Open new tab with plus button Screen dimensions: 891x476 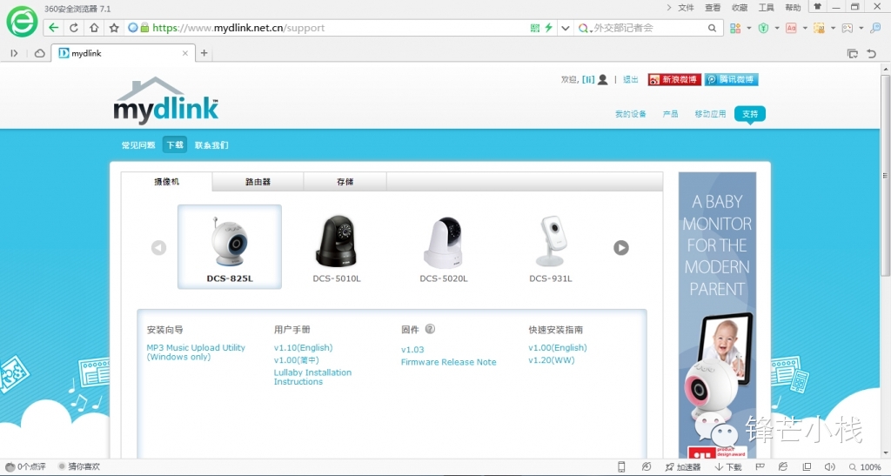(204, 53)
